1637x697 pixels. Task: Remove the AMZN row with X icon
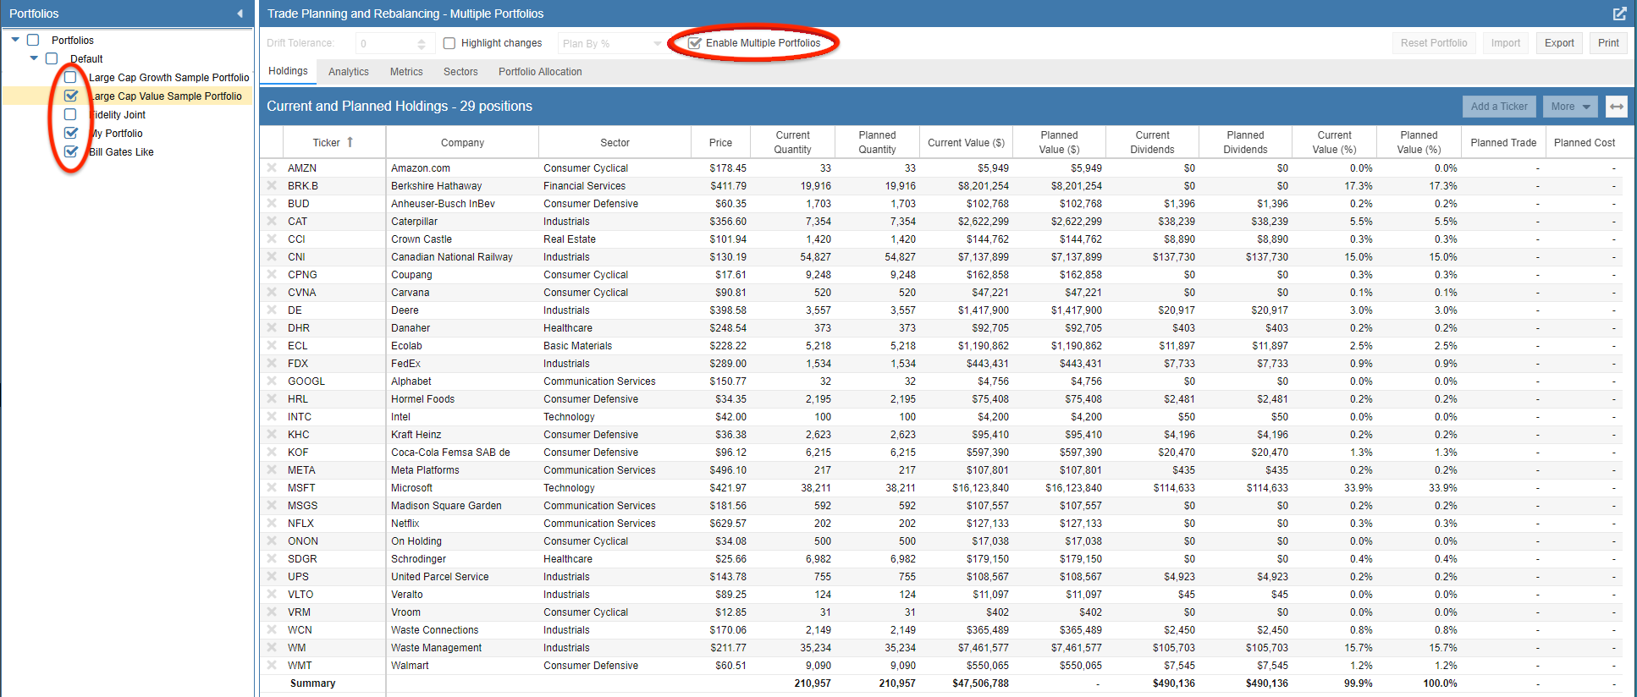click(x=272, y=167)
